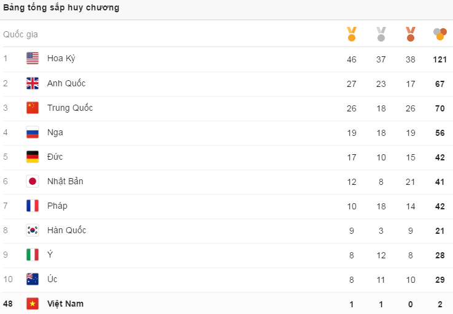
Task: Click the Quốc gia column header
Action: 20,34
